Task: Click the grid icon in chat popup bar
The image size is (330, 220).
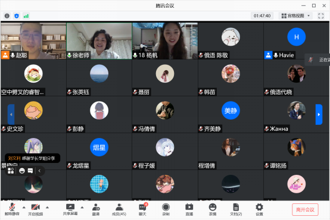Action: pyautogui.click(x=11, y=171)
